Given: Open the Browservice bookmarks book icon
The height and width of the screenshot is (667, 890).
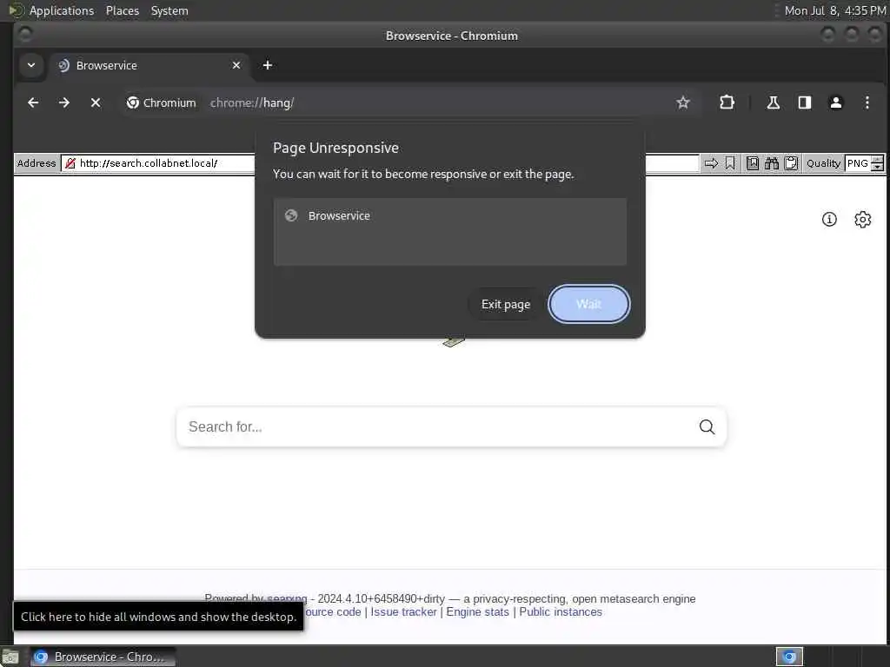Looking at the screenshot, I should click(753, 163).
